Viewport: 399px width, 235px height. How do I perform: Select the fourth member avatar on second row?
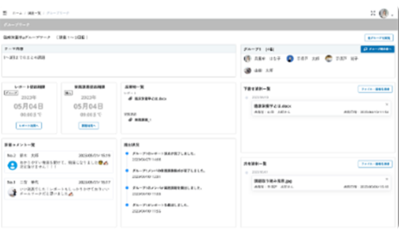click(x=248, y=71)
